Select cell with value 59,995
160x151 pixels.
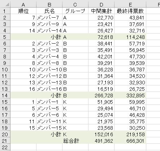click(130, 102)
